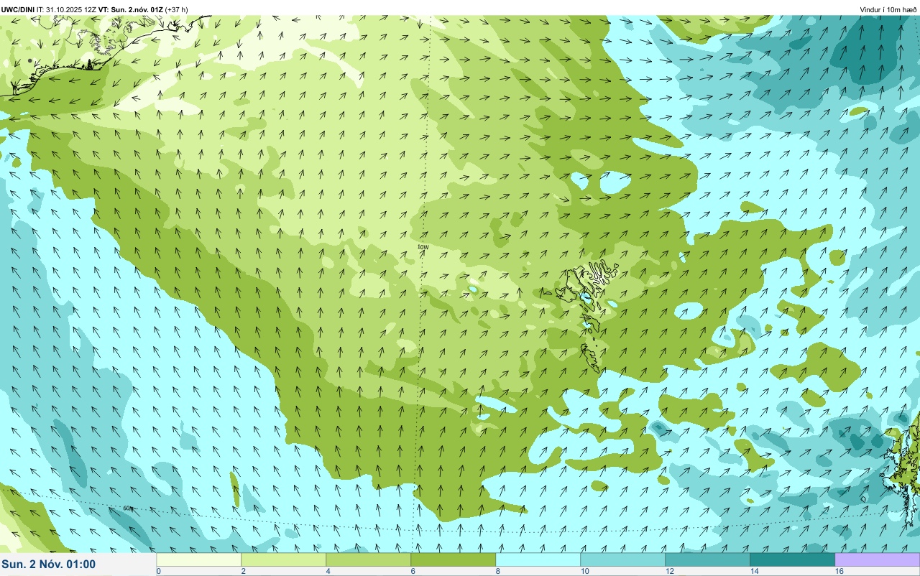Click the dark teal 14–16 legend swatch

pos(792,559)
